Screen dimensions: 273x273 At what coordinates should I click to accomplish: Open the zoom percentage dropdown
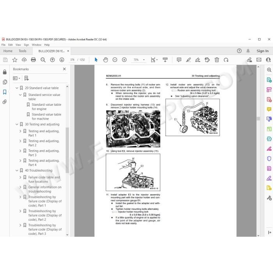(x=144, y=60)
